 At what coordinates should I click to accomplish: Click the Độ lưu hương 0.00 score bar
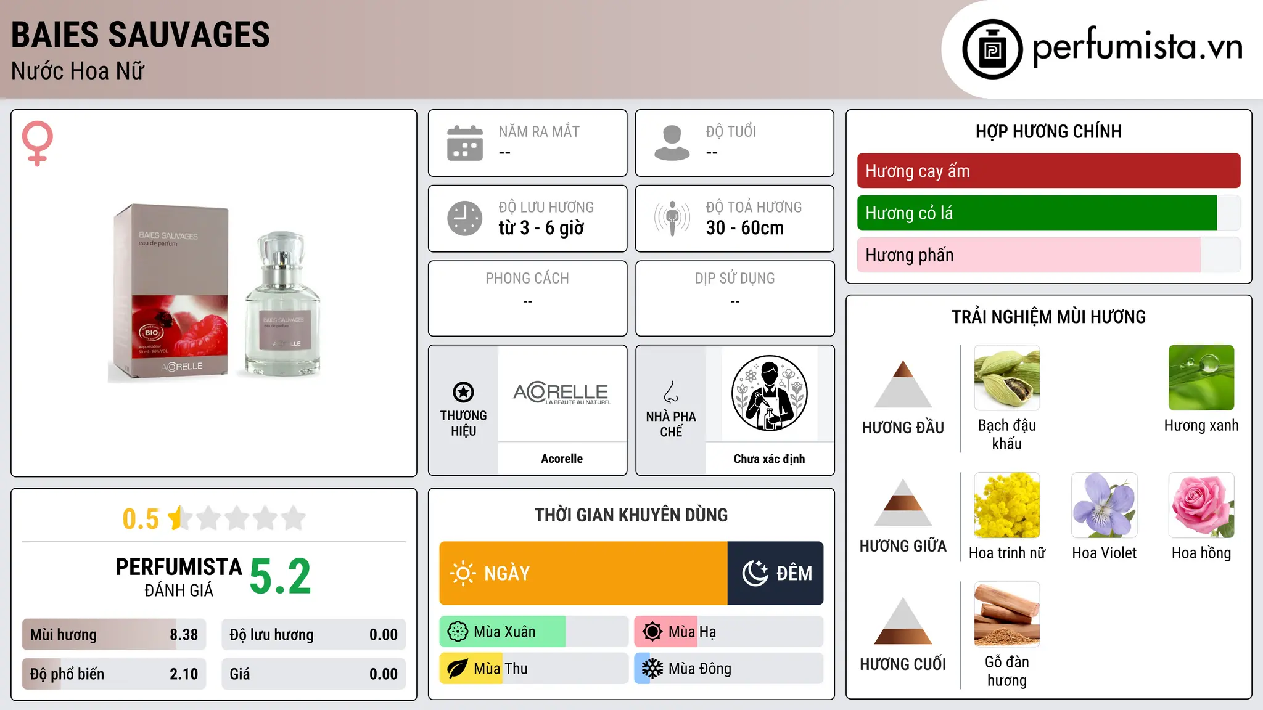313,635
